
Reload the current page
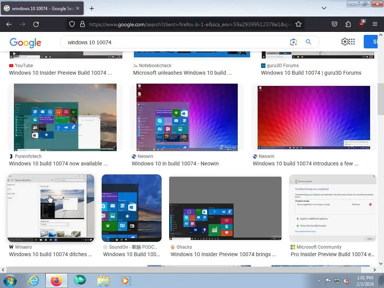[36, 24]
